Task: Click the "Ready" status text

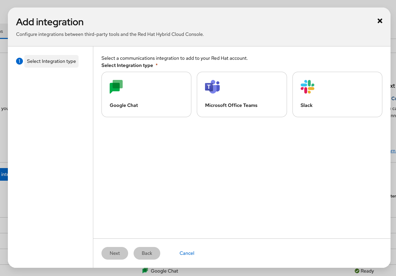Action: (367, 271)
